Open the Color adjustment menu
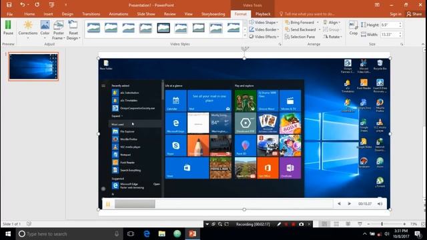427x240 pixels. click(x=45, y=29)
